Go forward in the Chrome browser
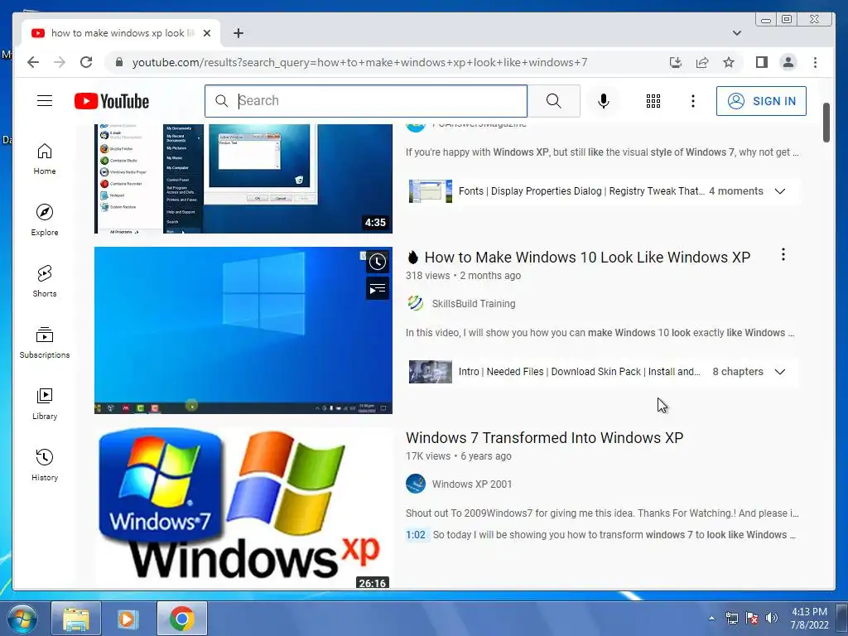This screenshot has height=636, width=848. 60,62
